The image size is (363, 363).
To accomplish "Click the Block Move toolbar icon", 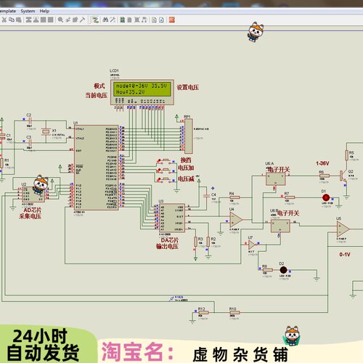I will [x=36, y=20].
